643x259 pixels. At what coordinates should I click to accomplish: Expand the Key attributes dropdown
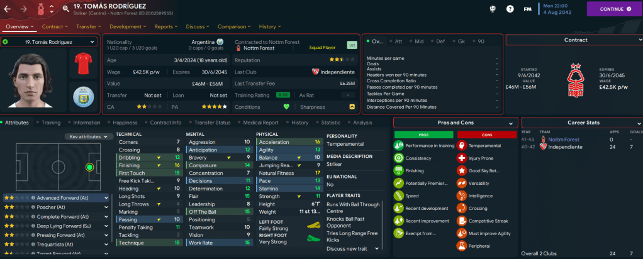click(x=87, y=136)
